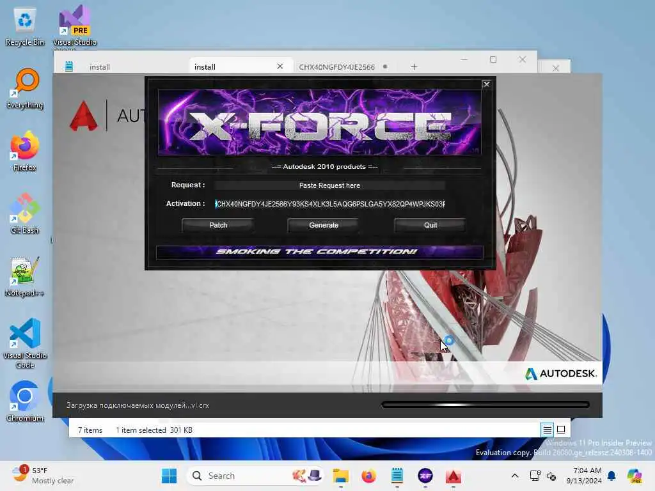Viewport: 655px width, 491px height.
Task: Add a new tab in Notepad
Action: (414, 66)
